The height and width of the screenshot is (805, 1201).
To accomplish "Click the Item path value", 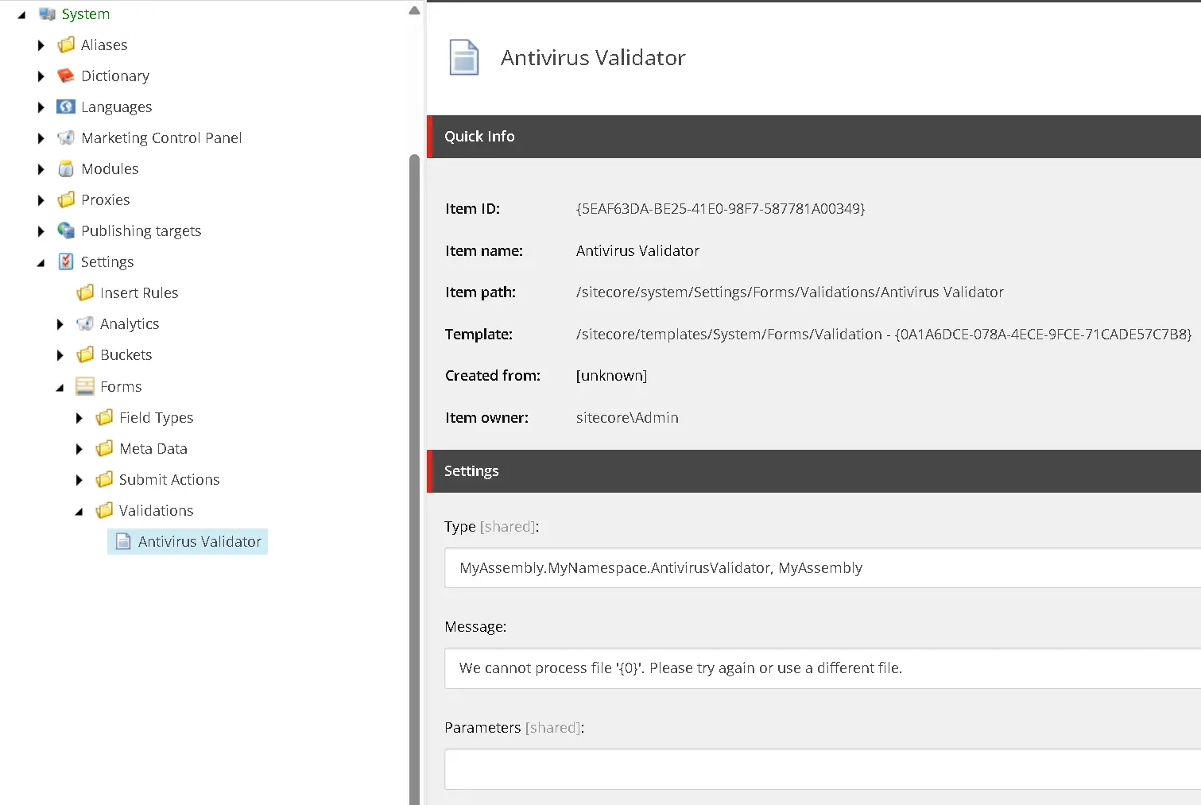I will coord(789,292).
